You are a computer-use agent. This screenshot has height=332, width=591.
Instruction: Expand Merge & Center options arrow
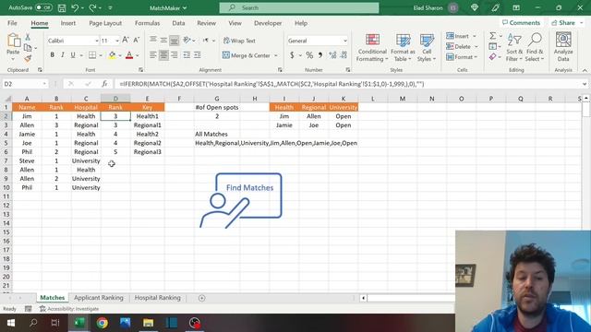(276, 55)
